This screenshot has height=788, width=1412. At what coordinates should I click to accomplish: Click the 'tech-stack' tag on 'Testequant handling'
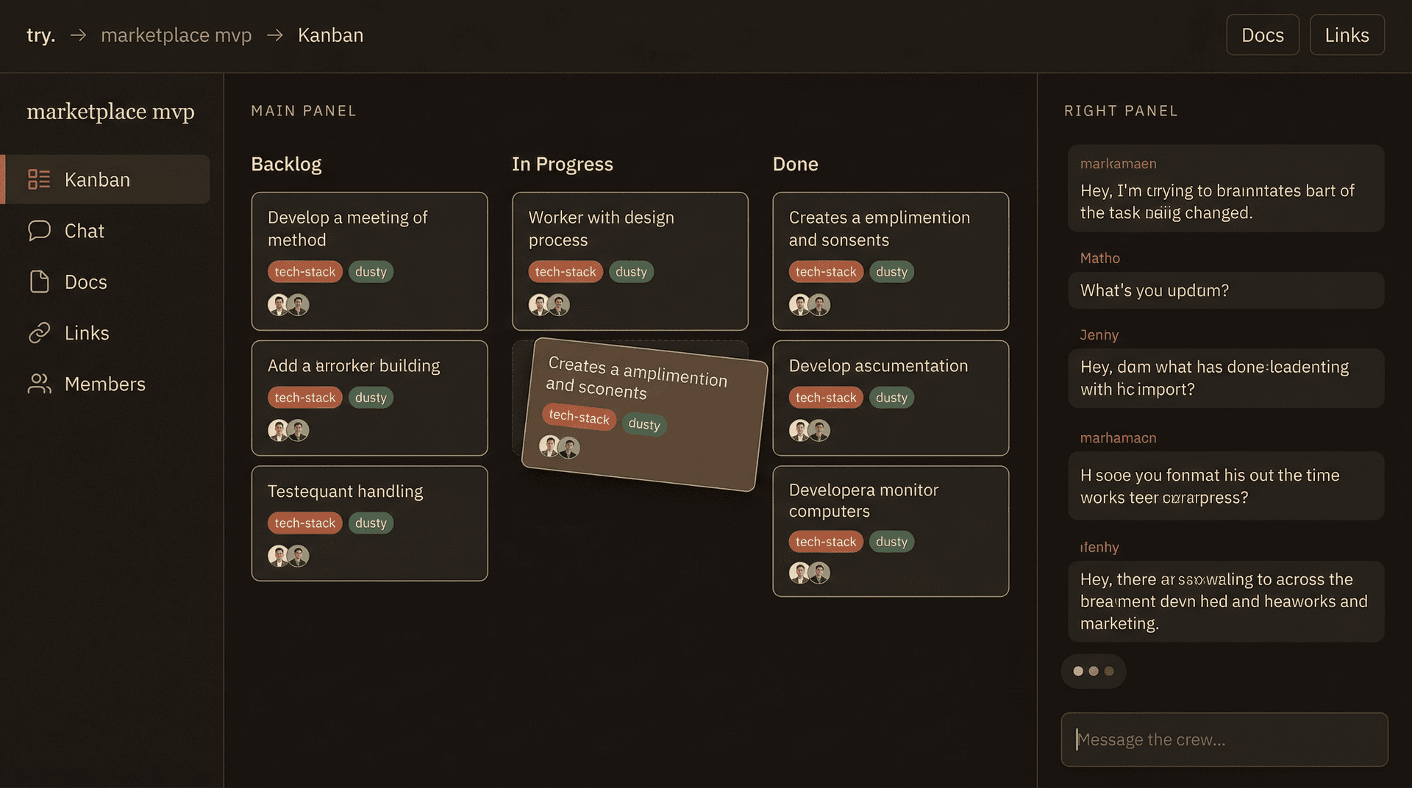[304, 523]
